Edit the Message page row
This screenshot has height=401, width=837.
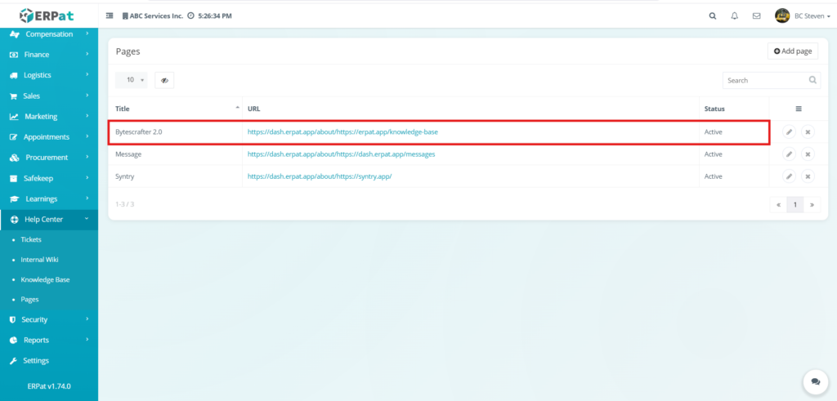click(x=789, y=154)
